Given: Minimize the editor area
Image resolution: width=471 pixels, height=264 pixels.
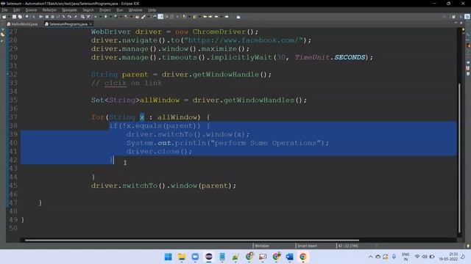Looking at the screenshot, I should pyautogui.click(x=456, y=23).
